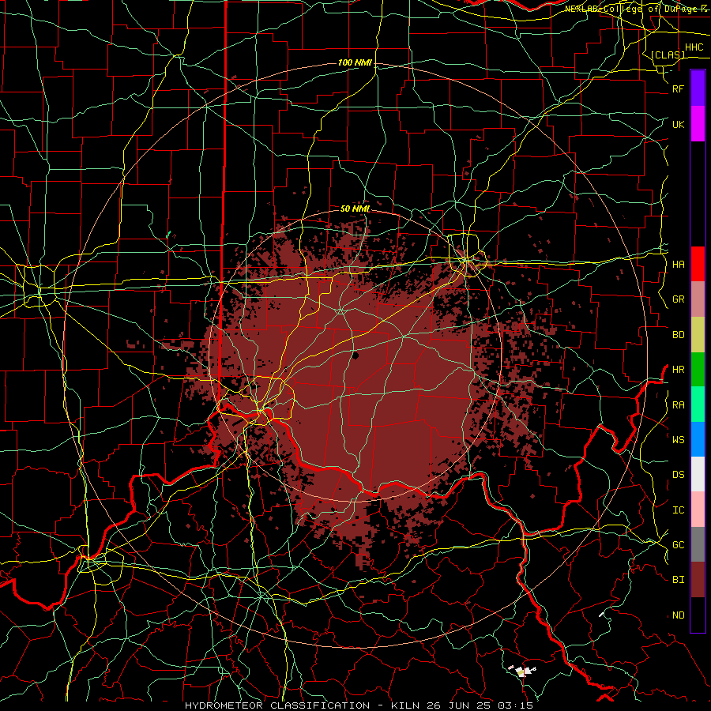The height and width of the screenshot is (711, 711).
Task: Click the small white echo cluster at the lower right
Action: [x=525, y=671]
